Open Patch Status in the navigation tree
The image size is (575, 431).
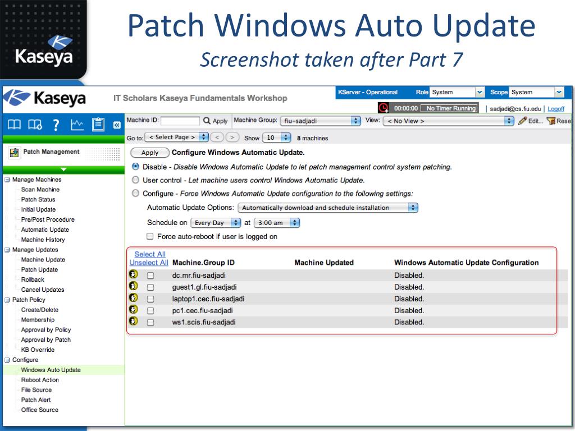(38, 199)
